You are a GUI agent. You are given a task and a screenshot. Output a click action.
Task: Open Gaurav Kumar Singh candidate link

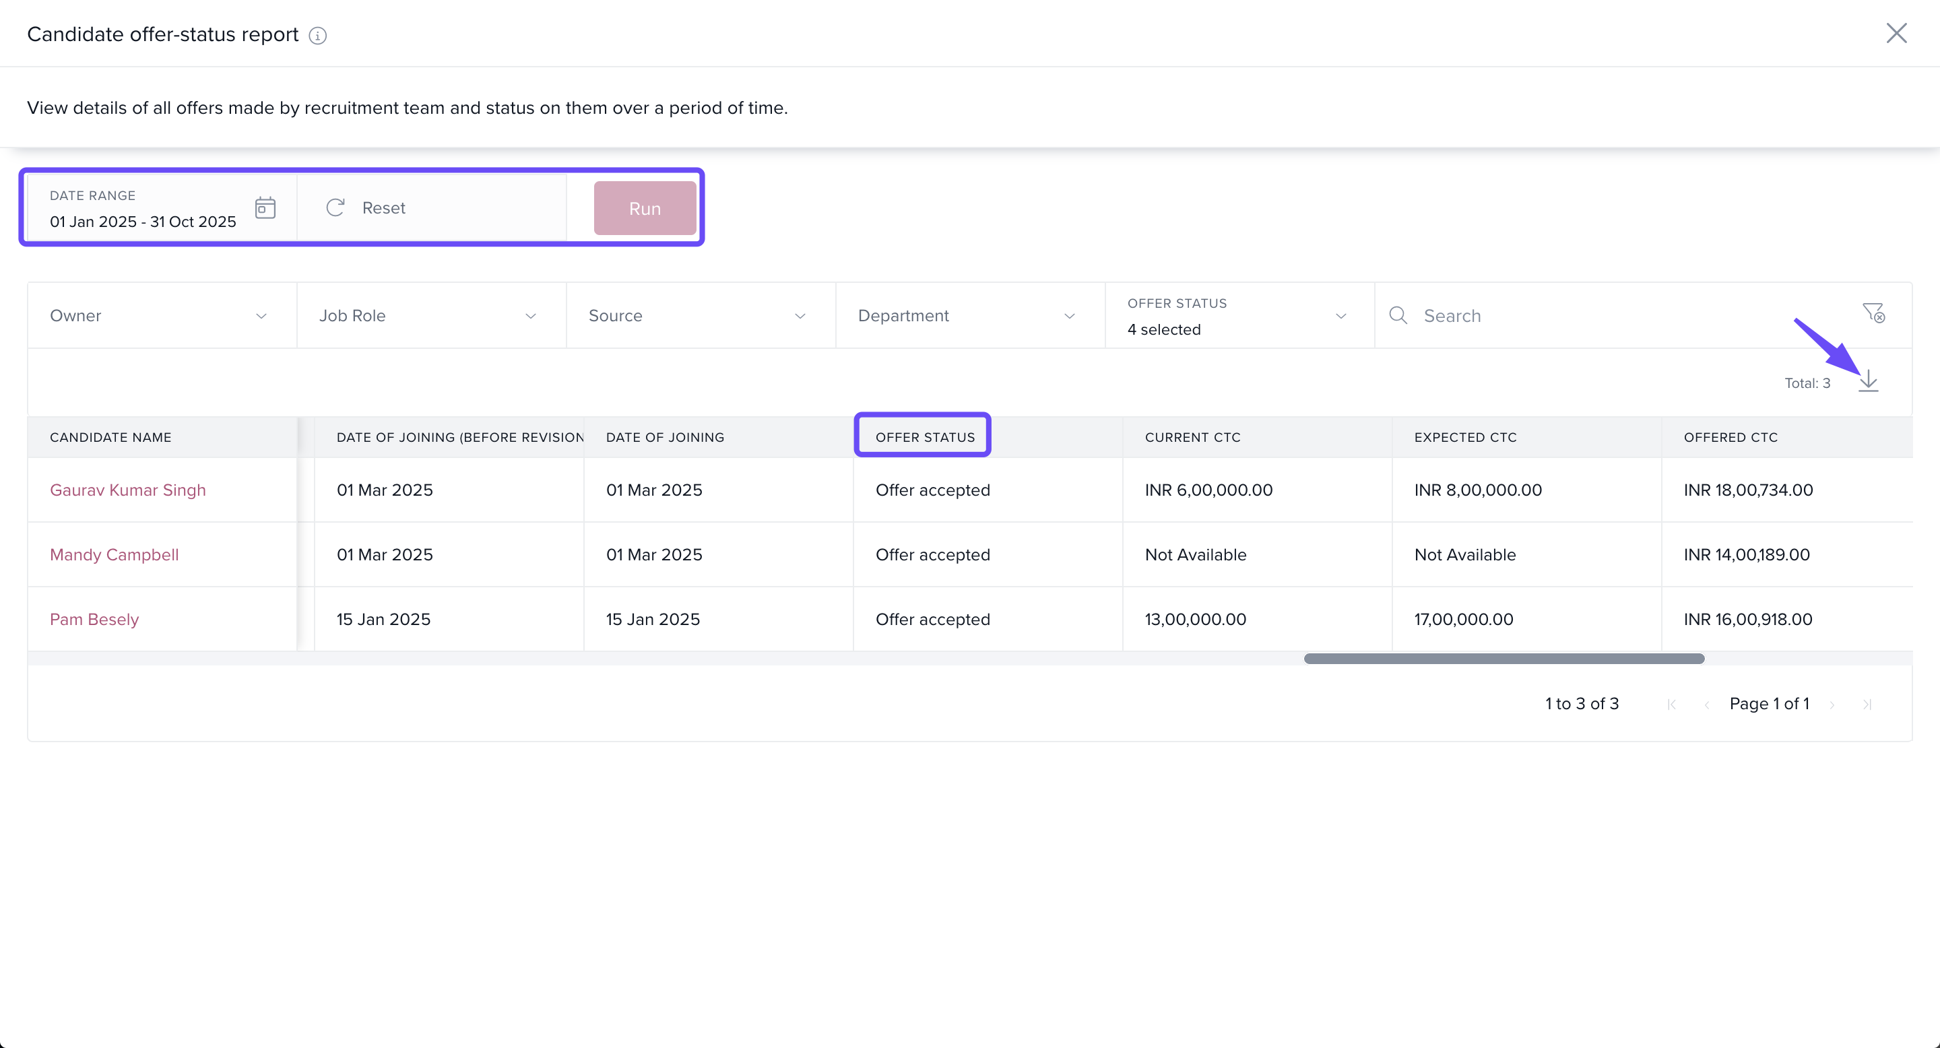tap(128, 490)
